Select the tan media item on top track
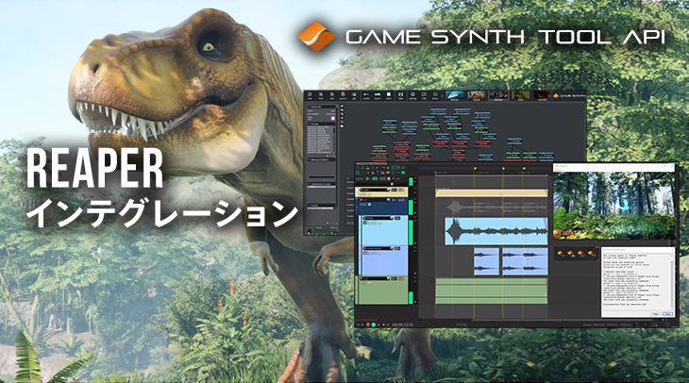Image resolution: width=689 pixels, height=383 pixels. (491, 193)
